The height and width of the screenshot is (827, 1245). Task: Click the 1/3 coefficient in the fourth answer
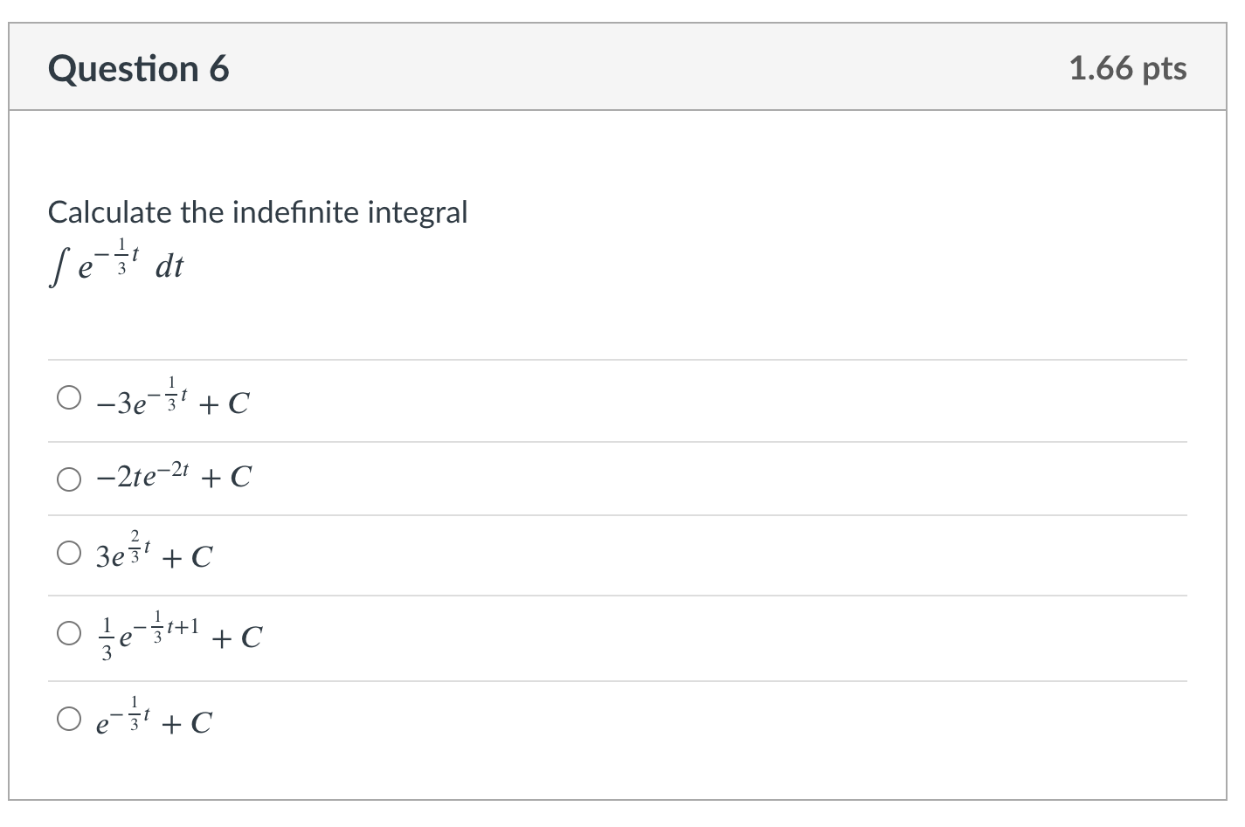click(x=107, y=639)
